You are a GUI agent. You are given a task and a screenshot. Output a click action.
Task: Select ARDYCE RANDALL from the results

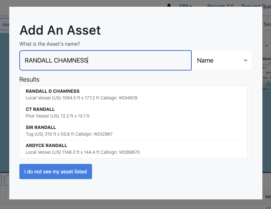(x=133, y=149)
